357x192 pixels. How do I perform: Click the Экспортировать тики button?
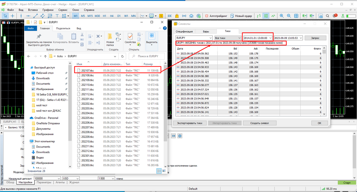pyautogui.click(x=190, y=123)
